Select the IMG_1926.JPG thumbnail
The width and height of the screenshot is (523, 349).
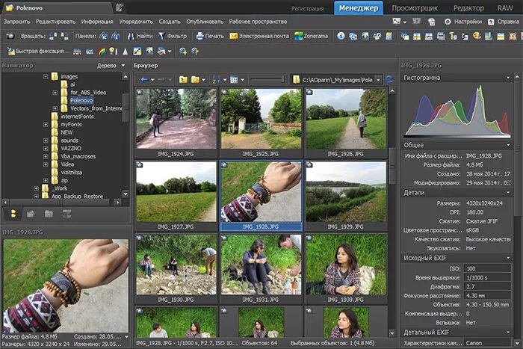[x=345, y=120]
